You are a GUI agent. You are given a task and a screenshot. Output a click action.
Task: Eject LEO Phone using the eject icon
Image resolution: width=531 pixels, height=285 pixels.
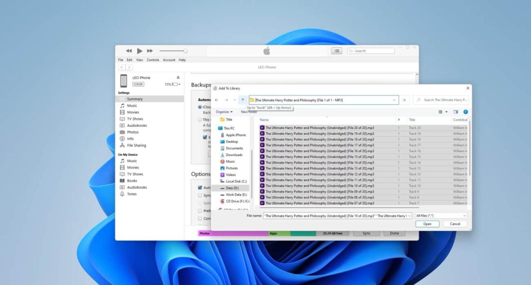click(178, 77)
